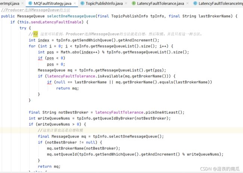Image resolution: width=243 pixels, height=173 pixels.
Task: Click the last return mq; statement
Action: (49, 167)
